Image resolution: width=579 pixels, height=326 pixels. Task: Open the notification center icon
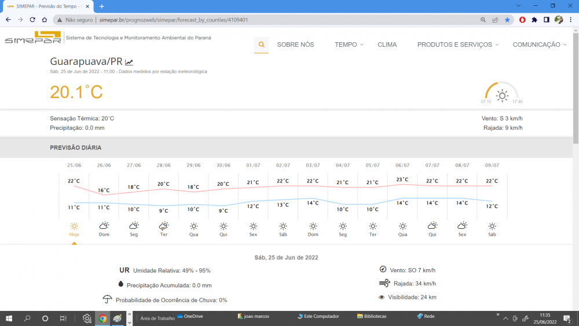(x=567, y=318)
